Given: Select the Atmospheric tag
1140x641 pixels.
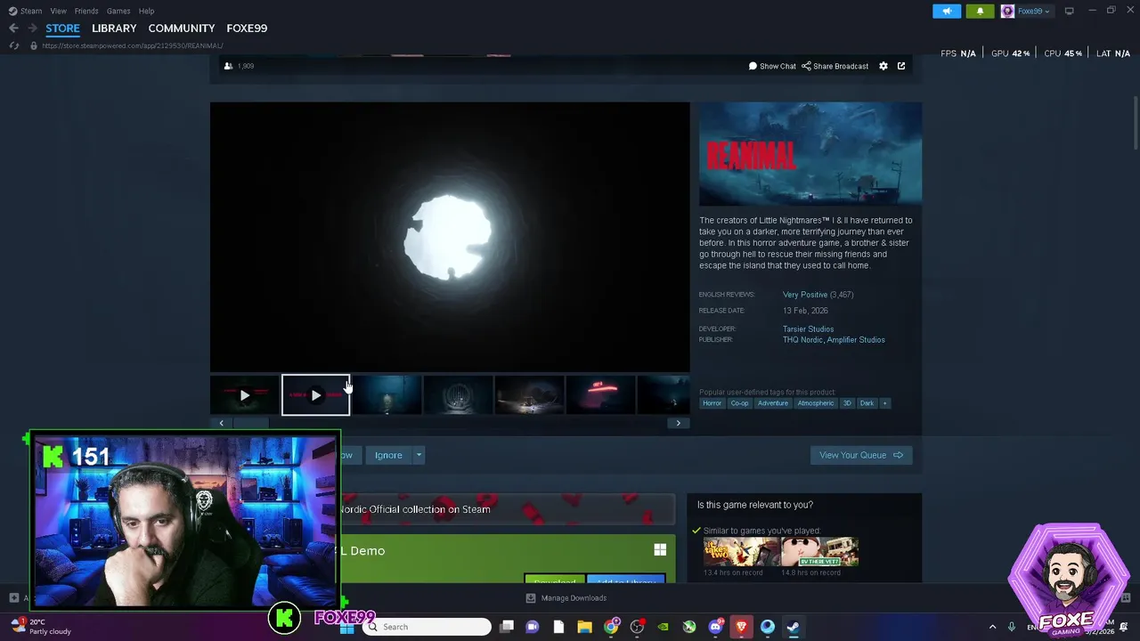Looking at the screenshot, I should tap(816, 403).
